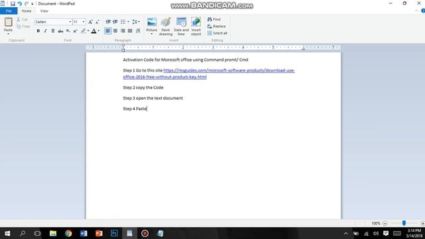Shrink the font size
This screenshot has width=425, height=239.
coord(98,22)
